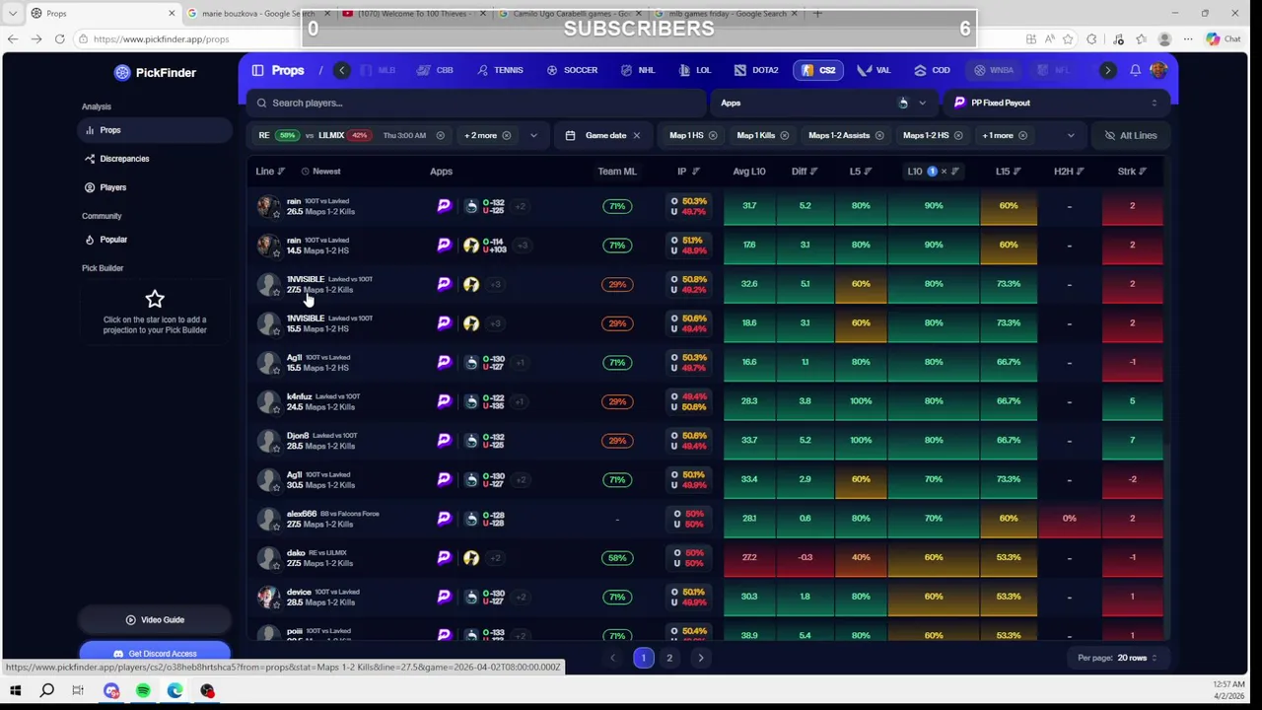1262x710 pixels.
Task: Star 1NVISIBLE's 27.5 Maps 1-2 Kills projection
Action: coord(276,292)
